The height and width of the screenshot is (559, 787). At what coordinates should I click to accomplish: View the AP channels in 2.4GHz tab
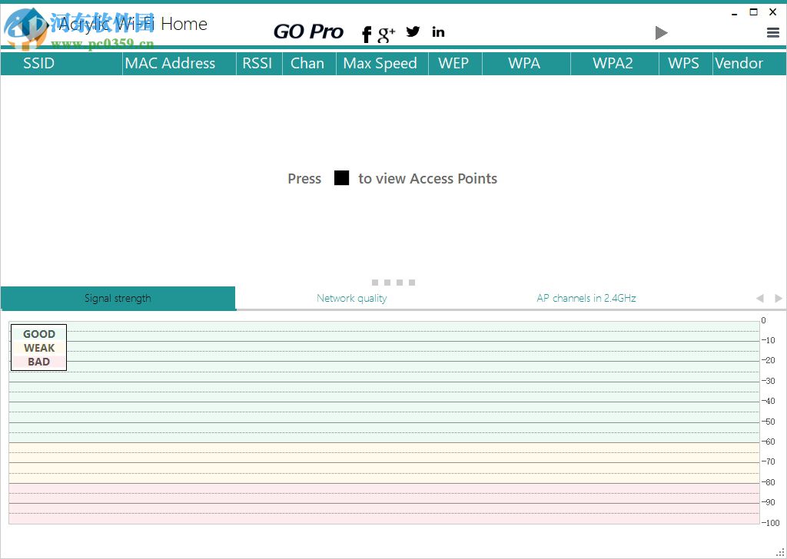586,298
